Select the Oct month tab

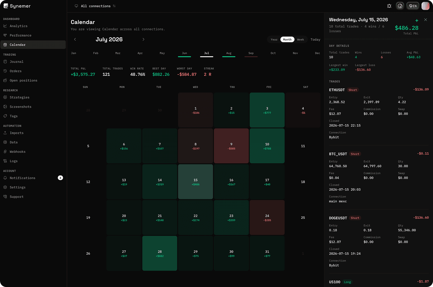pyautogui.click(x=273, y=53)
